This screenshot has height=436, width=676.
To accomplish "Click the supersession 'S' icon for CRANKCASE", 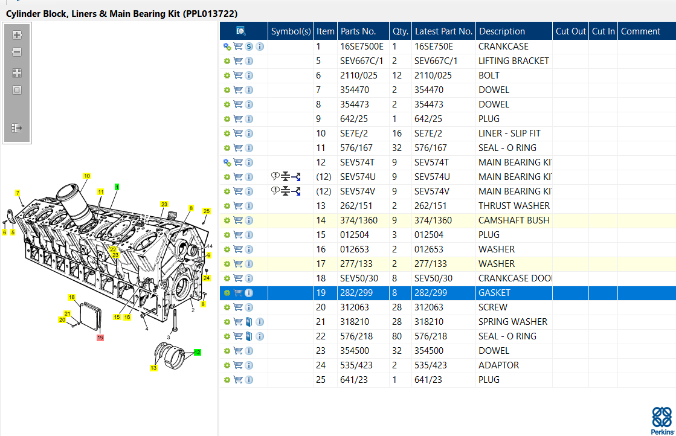I will (x=249, y=46).
